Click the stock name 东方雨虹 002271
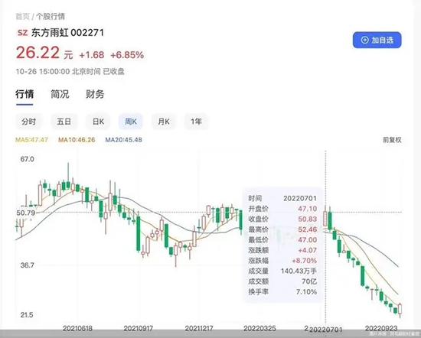This screenshot has height=338, width=421. pyautogui.click(x=67, y=33)
